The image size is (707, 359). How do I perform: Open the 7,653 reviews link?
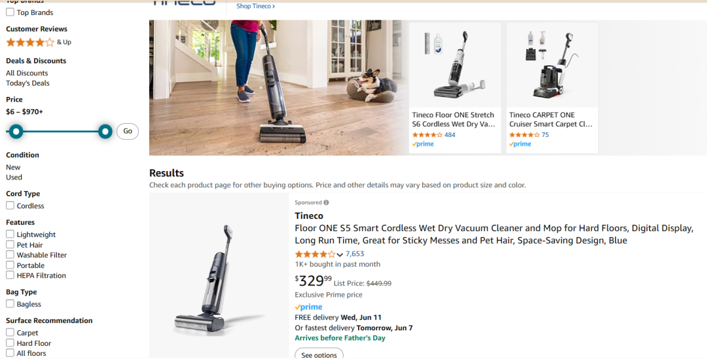tap(355, 254)
